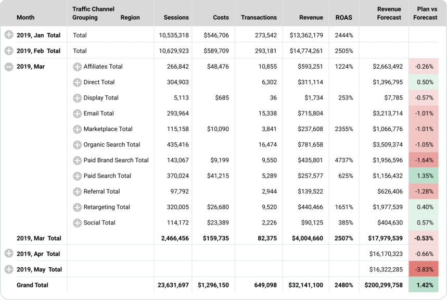This screenshot has height=300, width=447.
Task: Collapse the 2019, Mar group
Action: tap(9, 66)
